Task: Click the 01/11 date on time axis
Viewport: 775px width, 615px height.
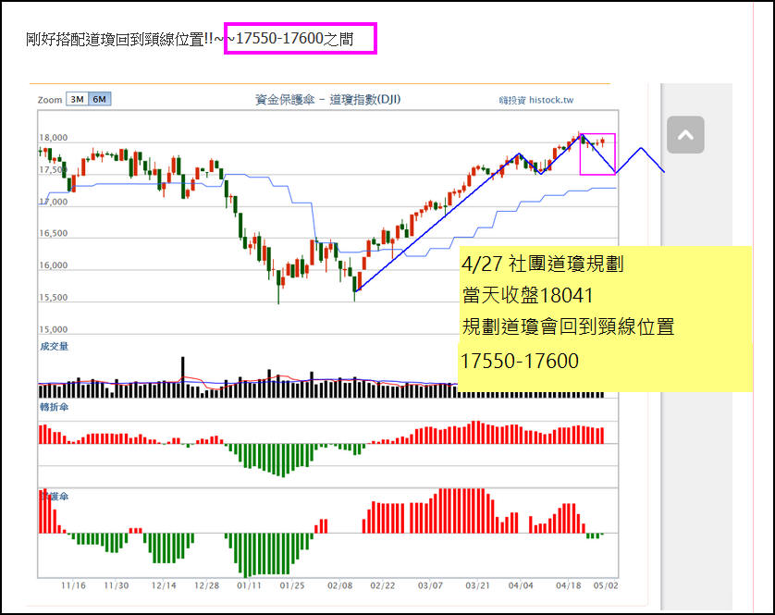Action: (x=249, y=585)
